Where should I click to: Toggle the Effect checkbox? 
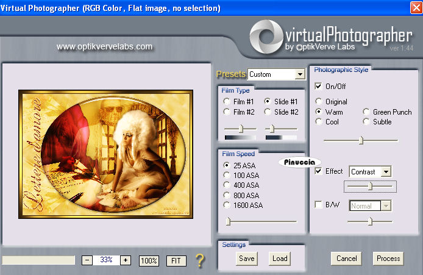point(318,171)
